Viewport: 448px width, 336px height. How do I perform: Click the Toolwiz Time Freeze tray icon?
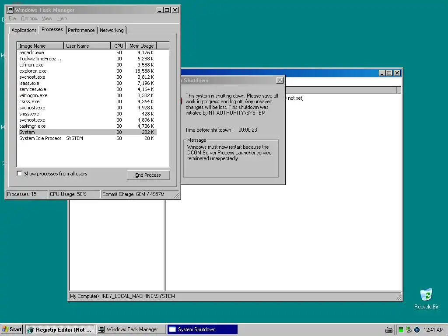click(x=417, y=330)
